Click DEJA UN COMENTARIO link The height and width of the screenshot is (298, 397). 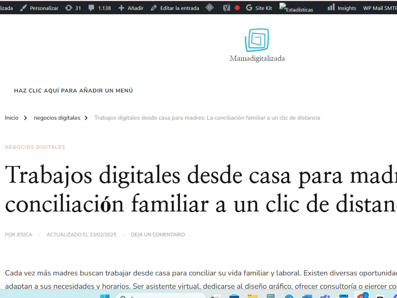(x=158, y=235)
